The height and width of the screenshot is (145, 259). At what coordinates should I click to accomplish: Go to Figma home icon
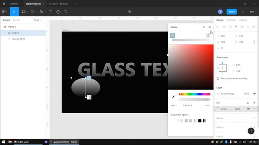[x=4, y=4]
